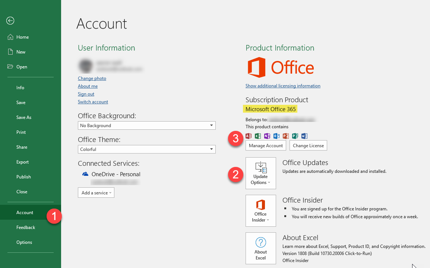Click the PowerPoint app icon
Viewport: 430px width, 268px height.
286,136
